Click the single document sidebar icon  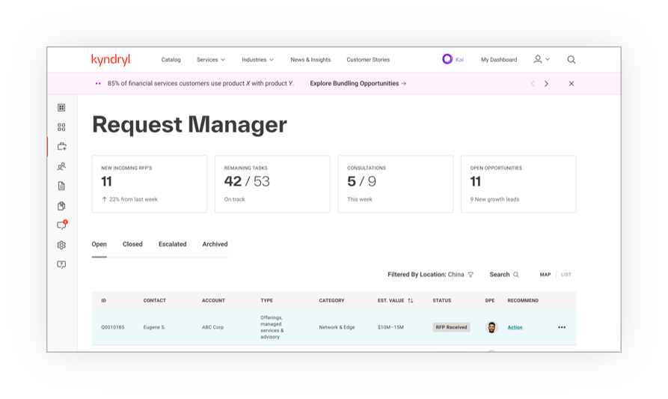[x=61, y=186]
